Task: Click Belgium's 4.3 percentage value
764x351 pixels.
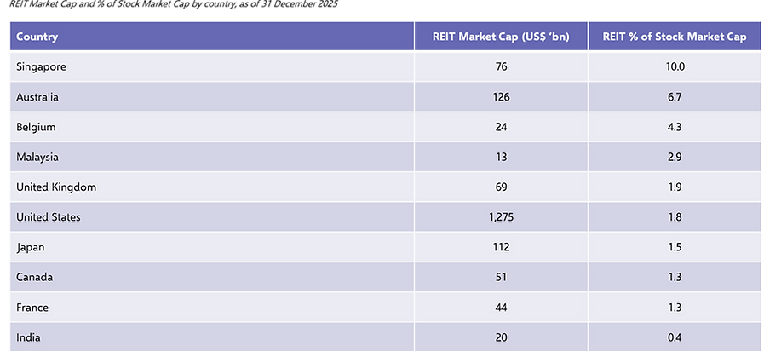Action: click(675, 127)
